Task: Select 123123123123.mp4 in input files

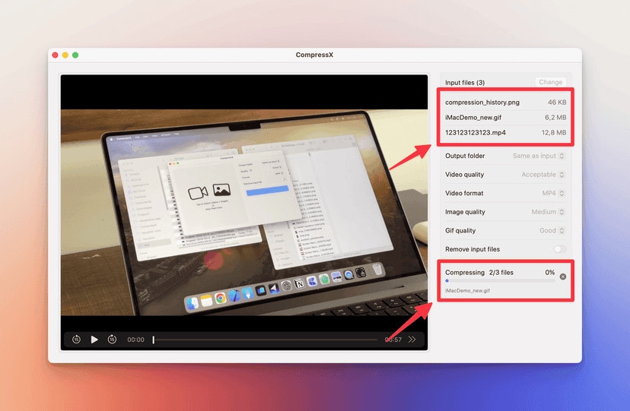Action: coord(505,132)
